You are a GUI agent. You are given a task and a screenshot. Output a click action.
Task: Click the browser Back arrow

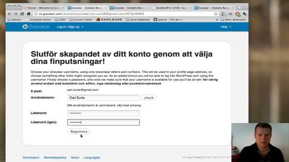click(x=9, y=14)
